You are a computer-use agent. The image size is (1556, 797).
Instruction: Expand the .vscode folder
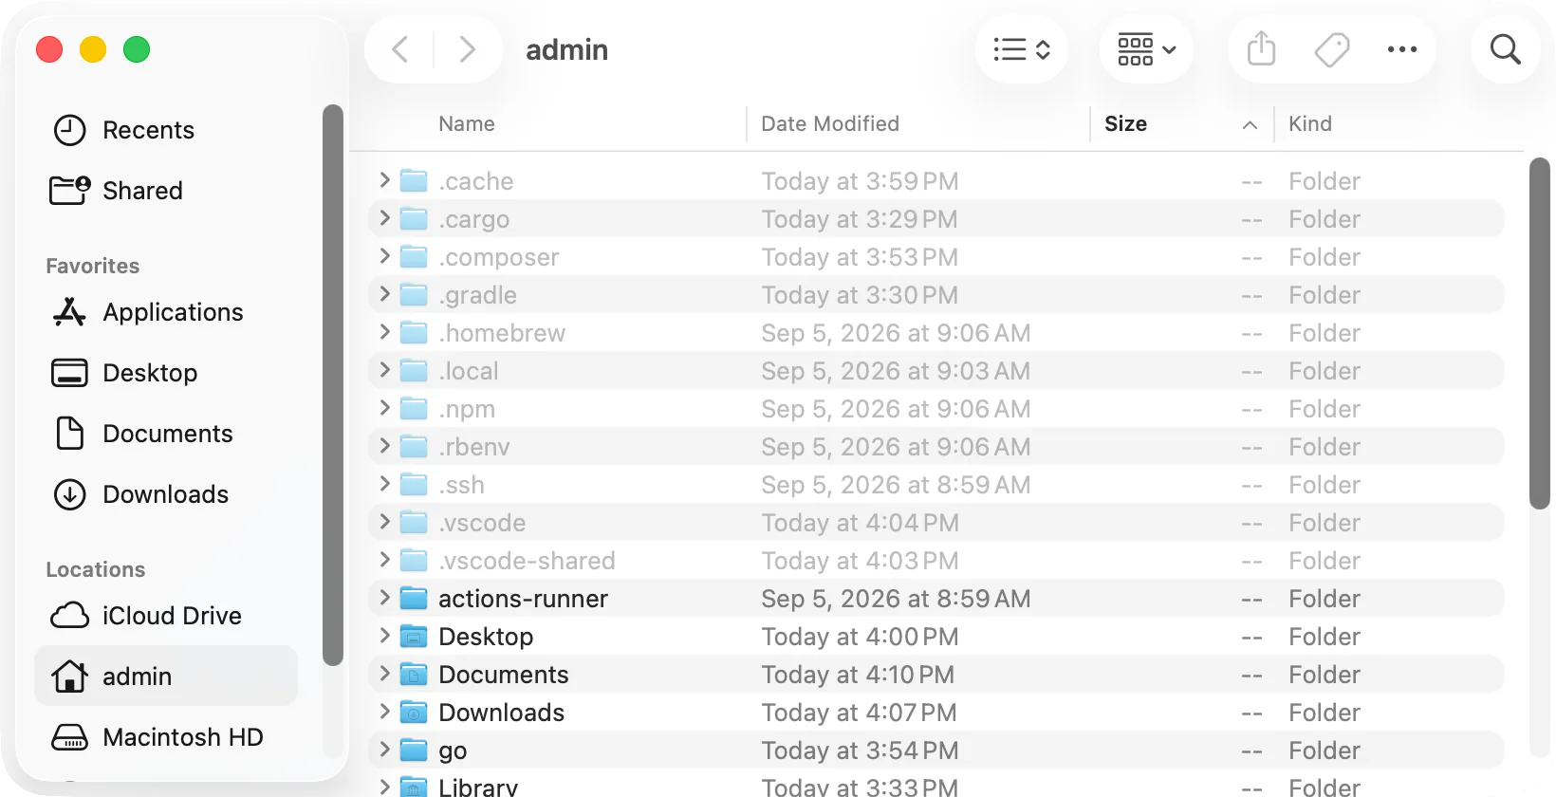[384, 522]
